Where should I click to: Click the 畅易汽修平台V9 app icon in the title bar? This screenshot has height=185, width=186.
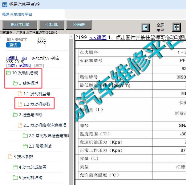[5, 5]
